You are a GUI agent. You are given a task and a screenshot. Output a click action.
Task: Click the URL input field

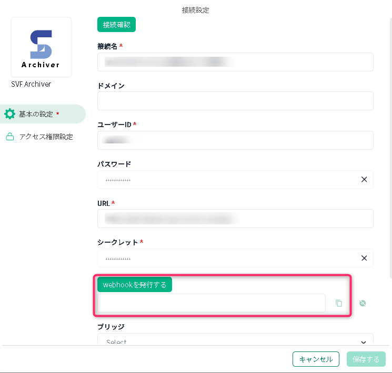235,219
